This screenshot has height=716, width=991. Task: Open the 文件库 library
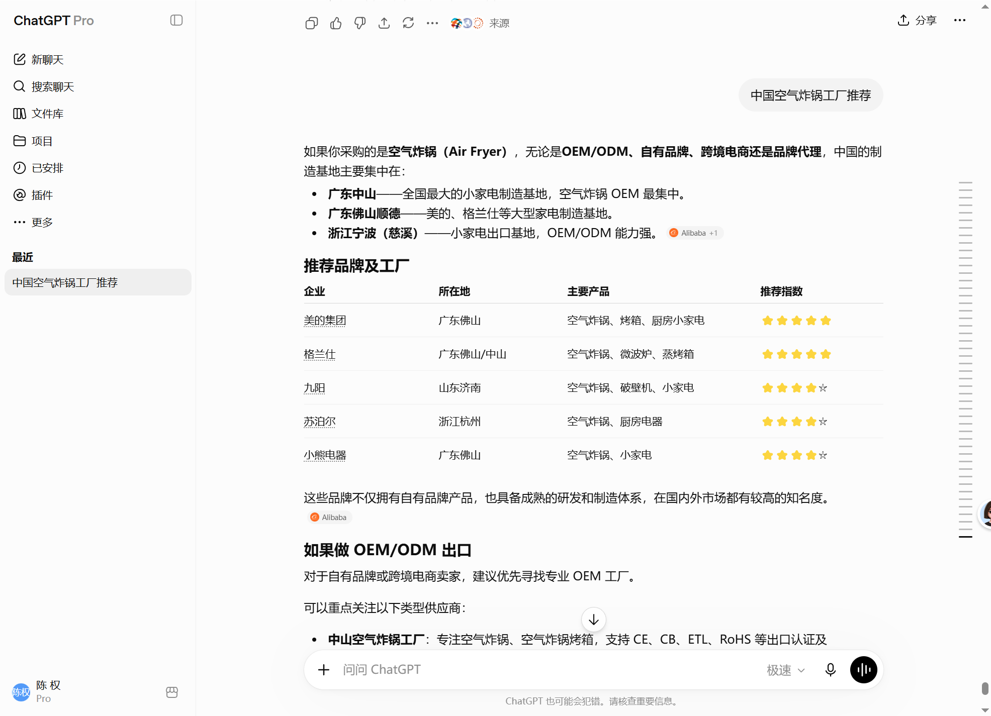[98, 114]
